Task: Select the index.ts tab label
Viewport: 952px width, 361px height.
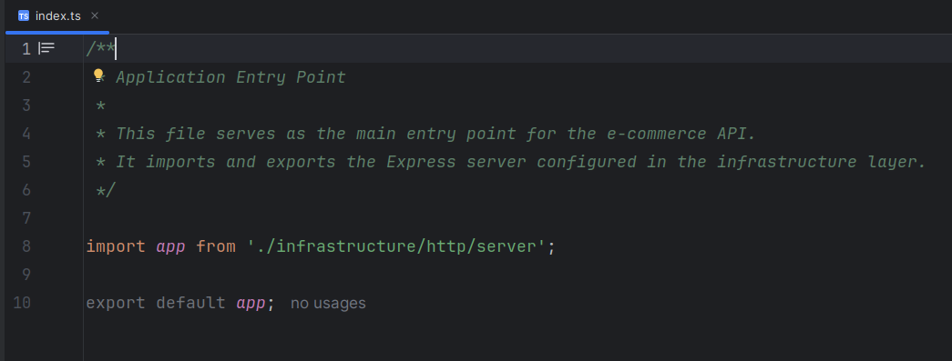Action: (x=58, y=16)
